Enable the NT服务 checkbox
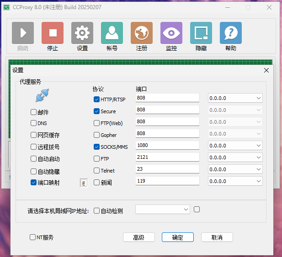 [x=32, y=237]
